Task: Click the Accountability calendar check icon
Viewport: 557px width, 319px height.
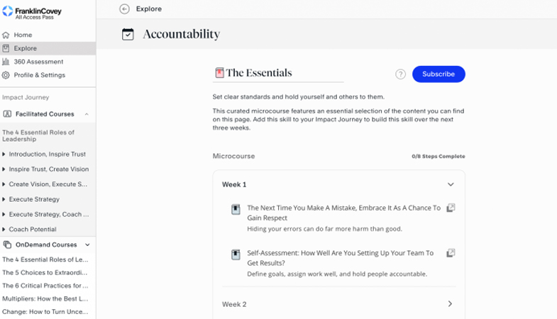Action: pos(128,34)
